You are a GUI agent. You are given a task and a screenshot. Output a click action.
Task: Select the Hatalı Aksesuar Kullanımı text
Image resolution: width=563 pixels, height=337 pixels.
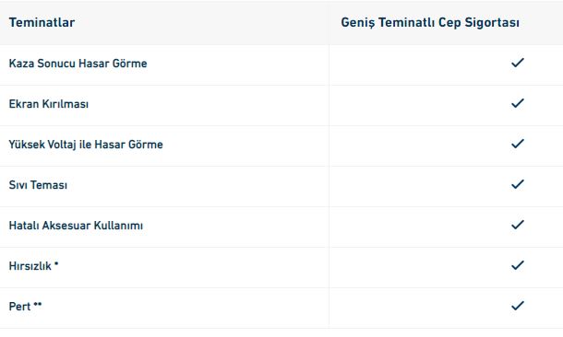tap(76, 226)
